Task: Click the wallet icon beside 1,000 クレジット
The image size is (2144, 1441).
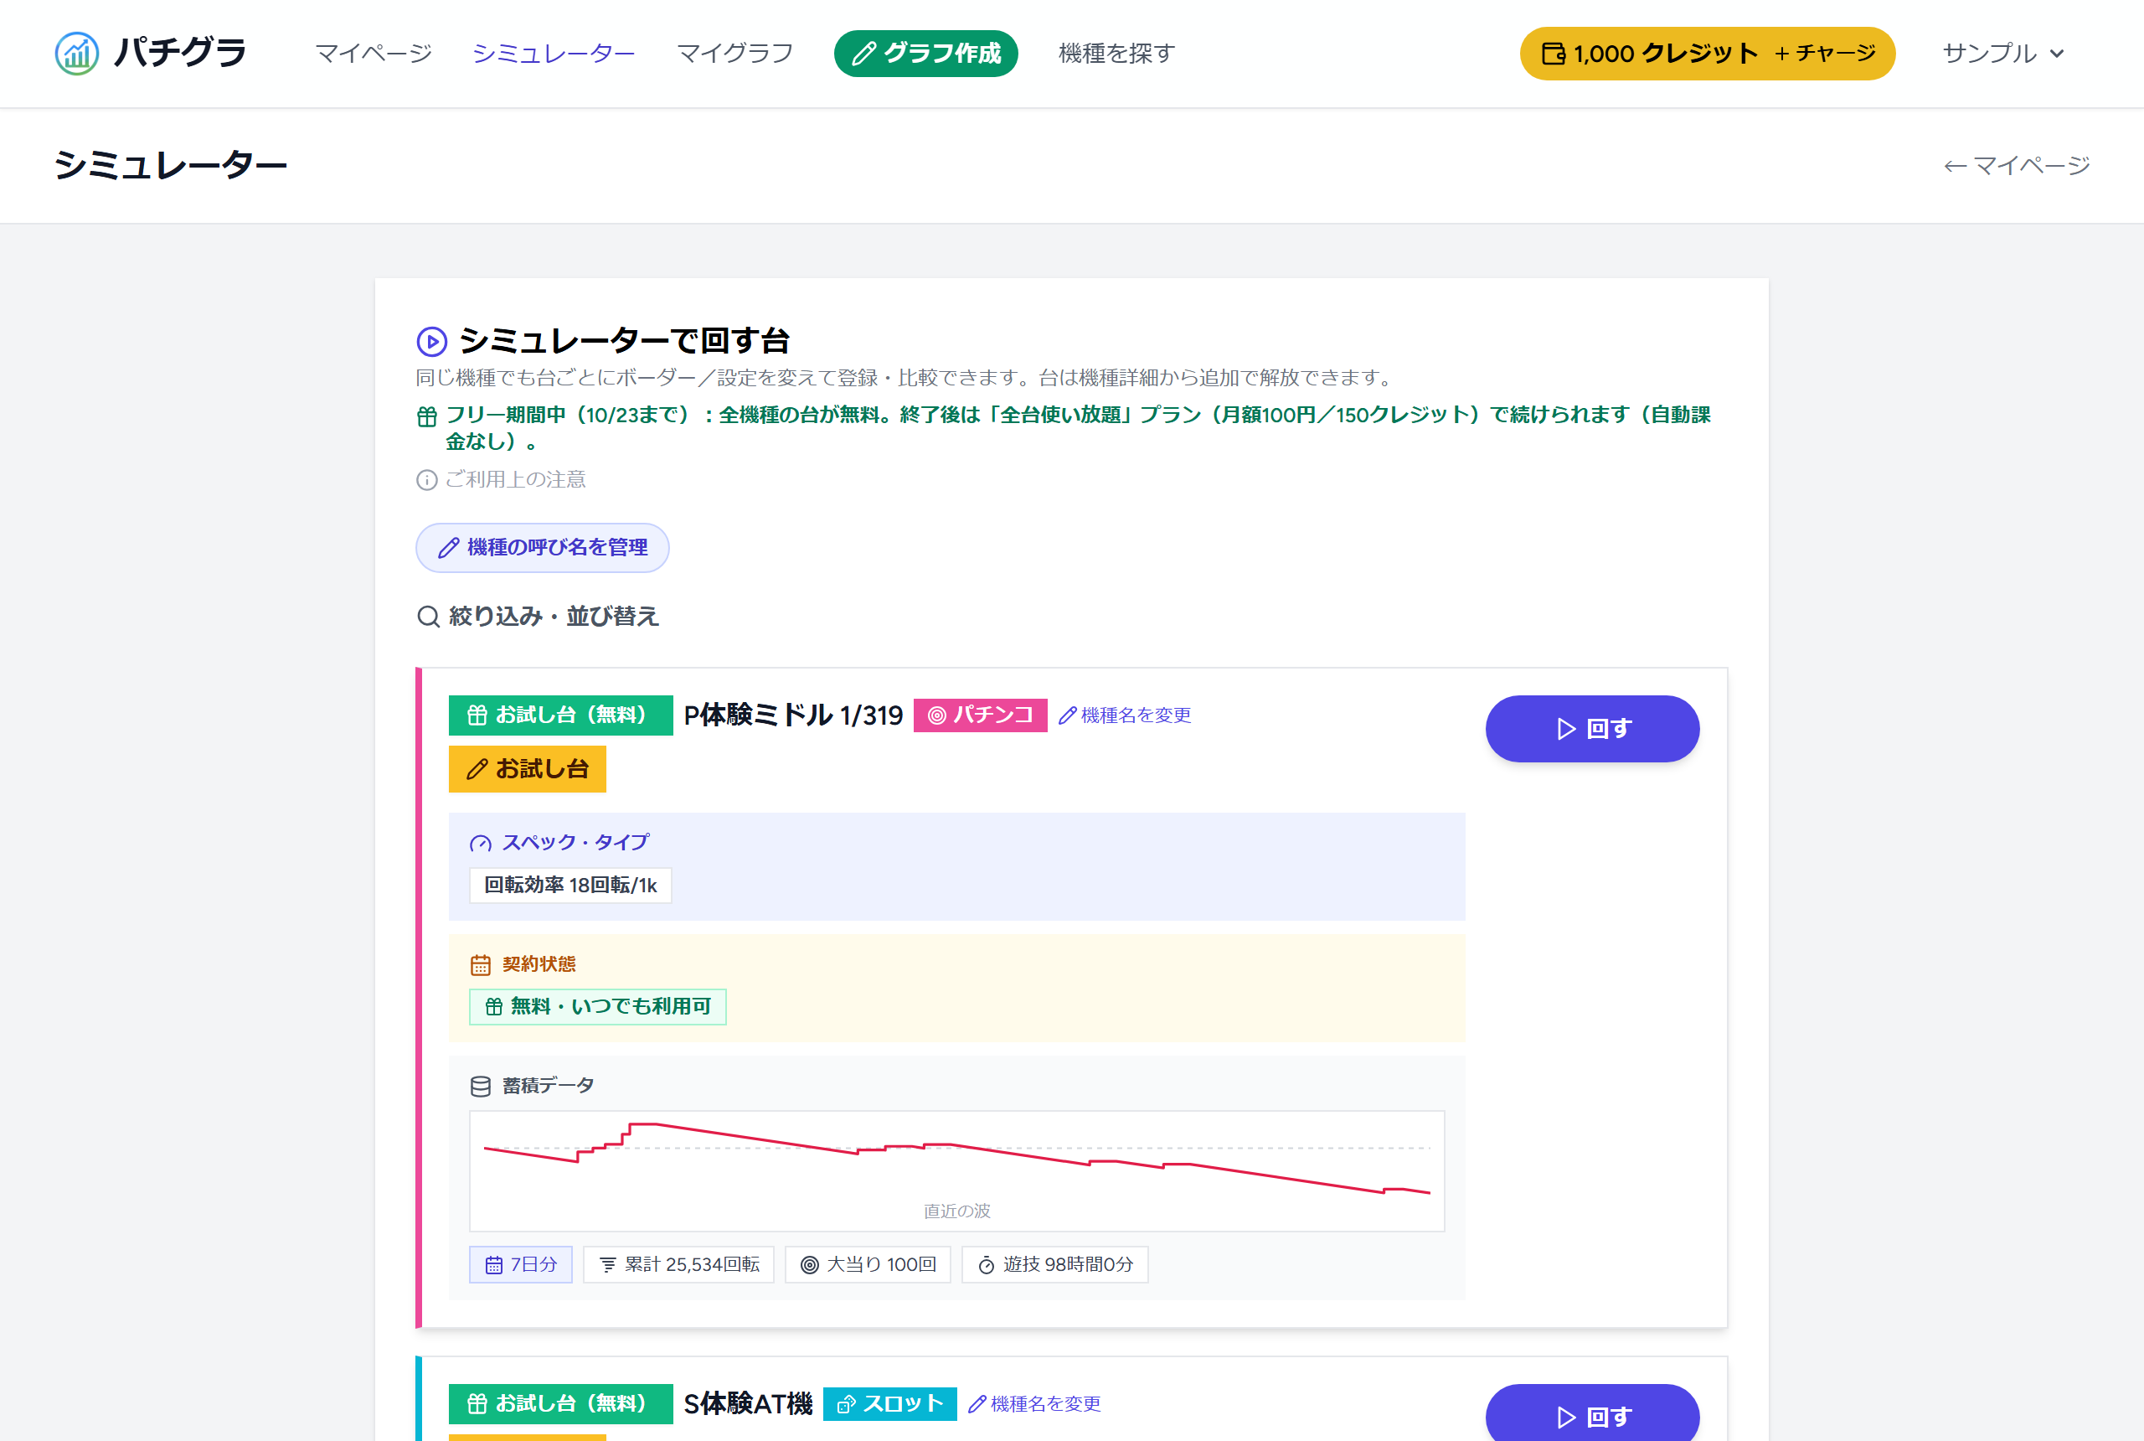Action: click(x=1554, y=54)
